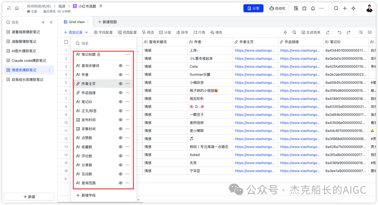Open the extensions puzzle icon

coord(304,8)
